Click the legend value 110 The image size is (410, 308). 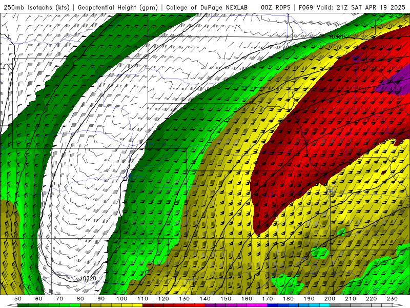click(143, 299)
